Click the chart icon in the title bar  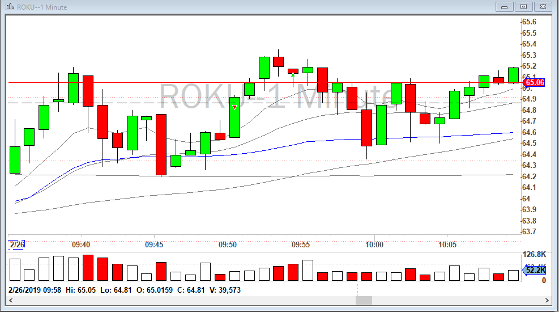10,7
